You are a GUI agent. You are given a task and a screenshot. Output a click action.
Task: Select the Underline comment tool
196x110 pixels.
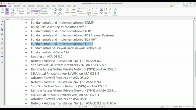pyautogui.click(x=81, y=13)
